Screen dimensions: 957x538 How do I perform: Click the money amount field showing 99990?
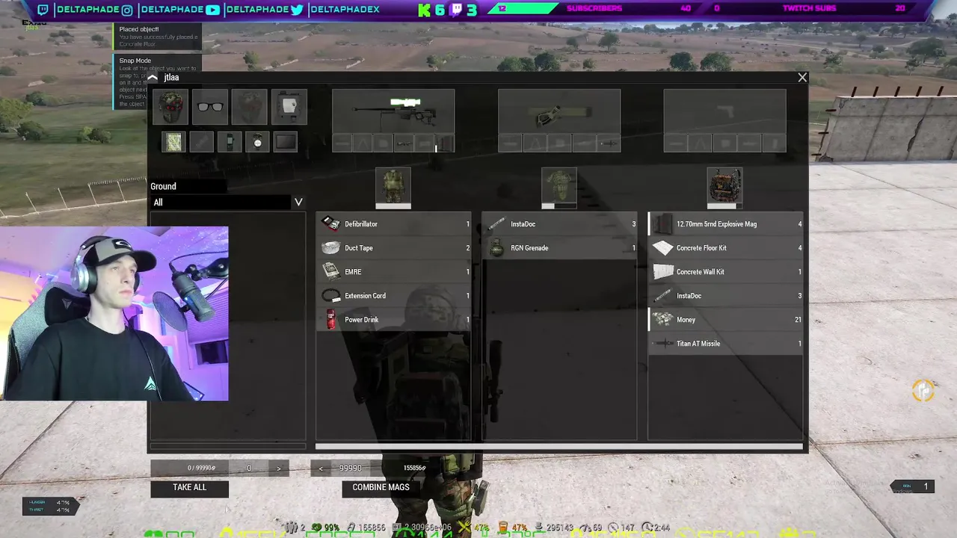350,469
